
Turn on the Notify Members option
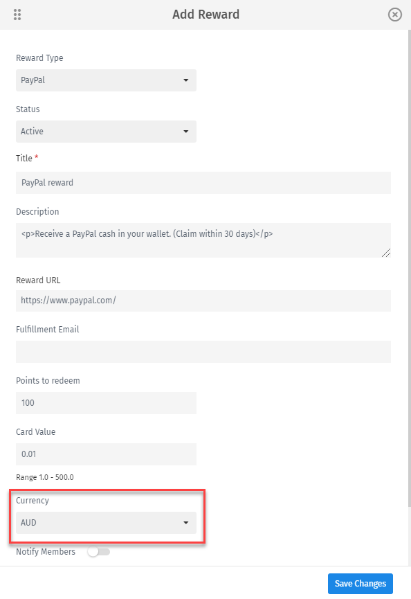98,551
